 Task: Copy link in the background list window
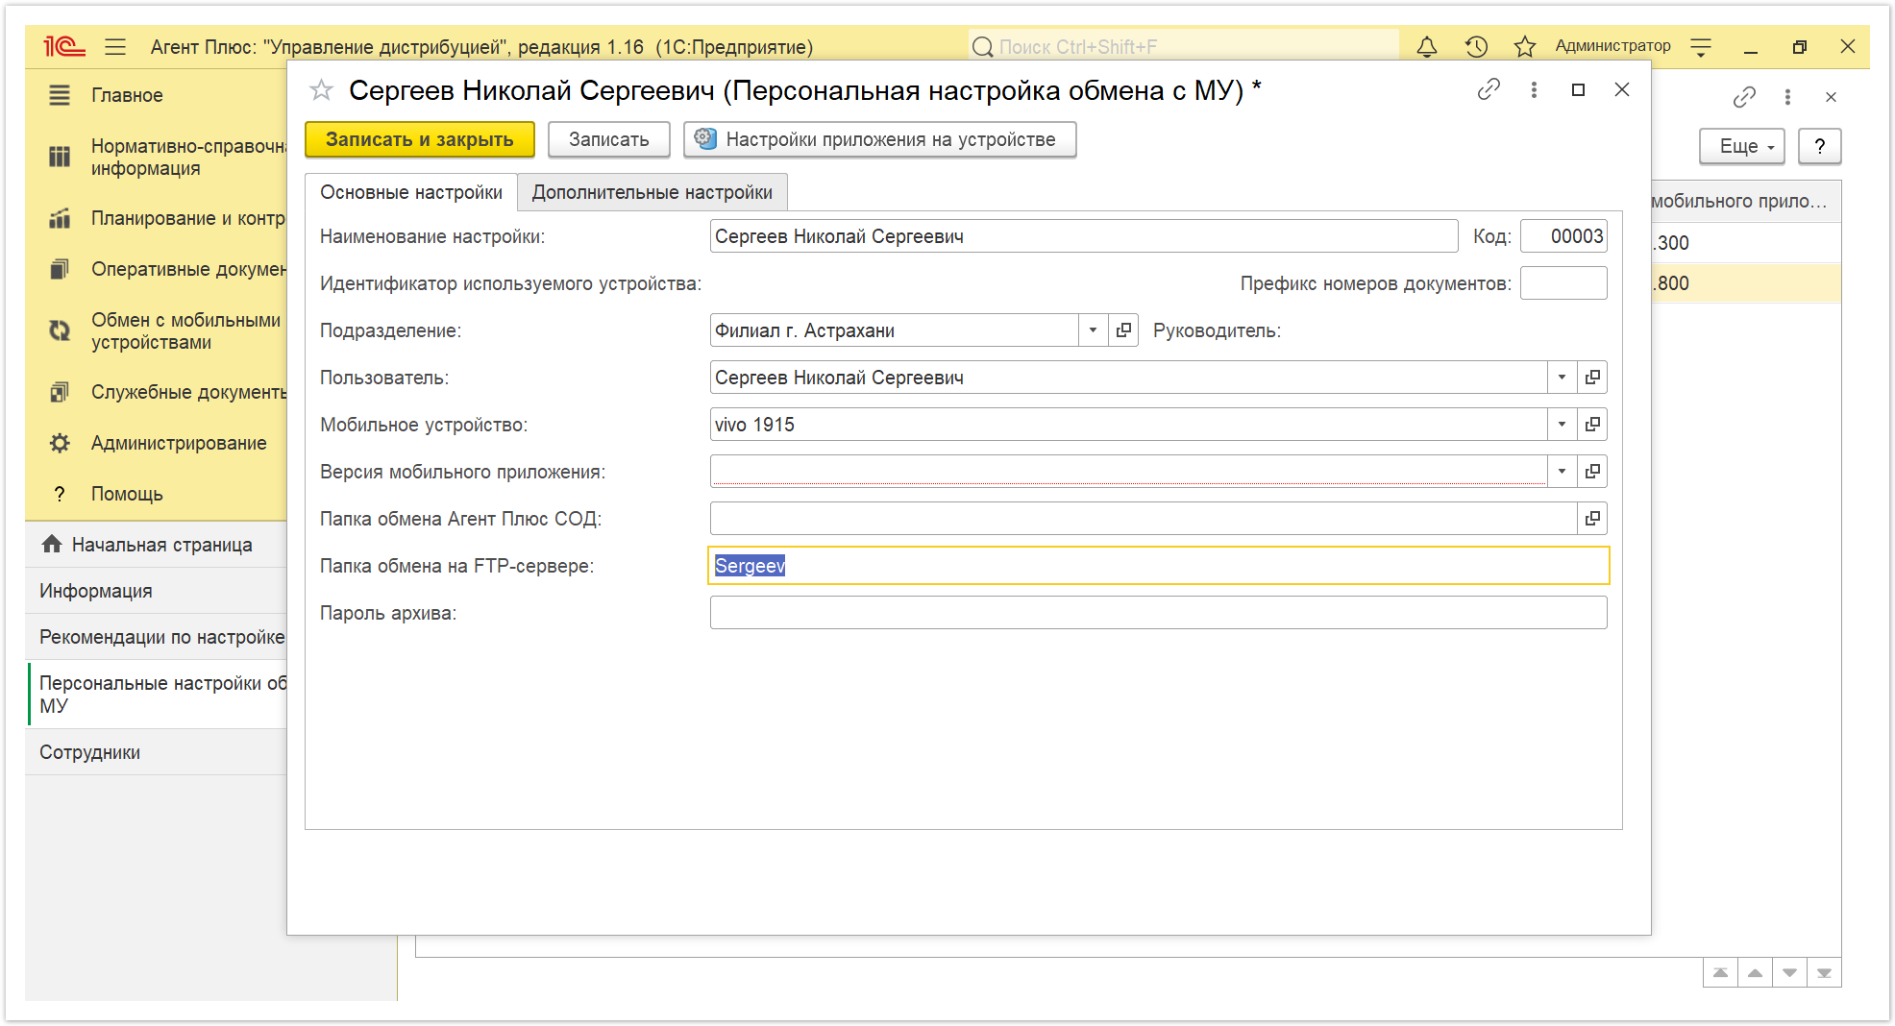tap(1744, 97)
